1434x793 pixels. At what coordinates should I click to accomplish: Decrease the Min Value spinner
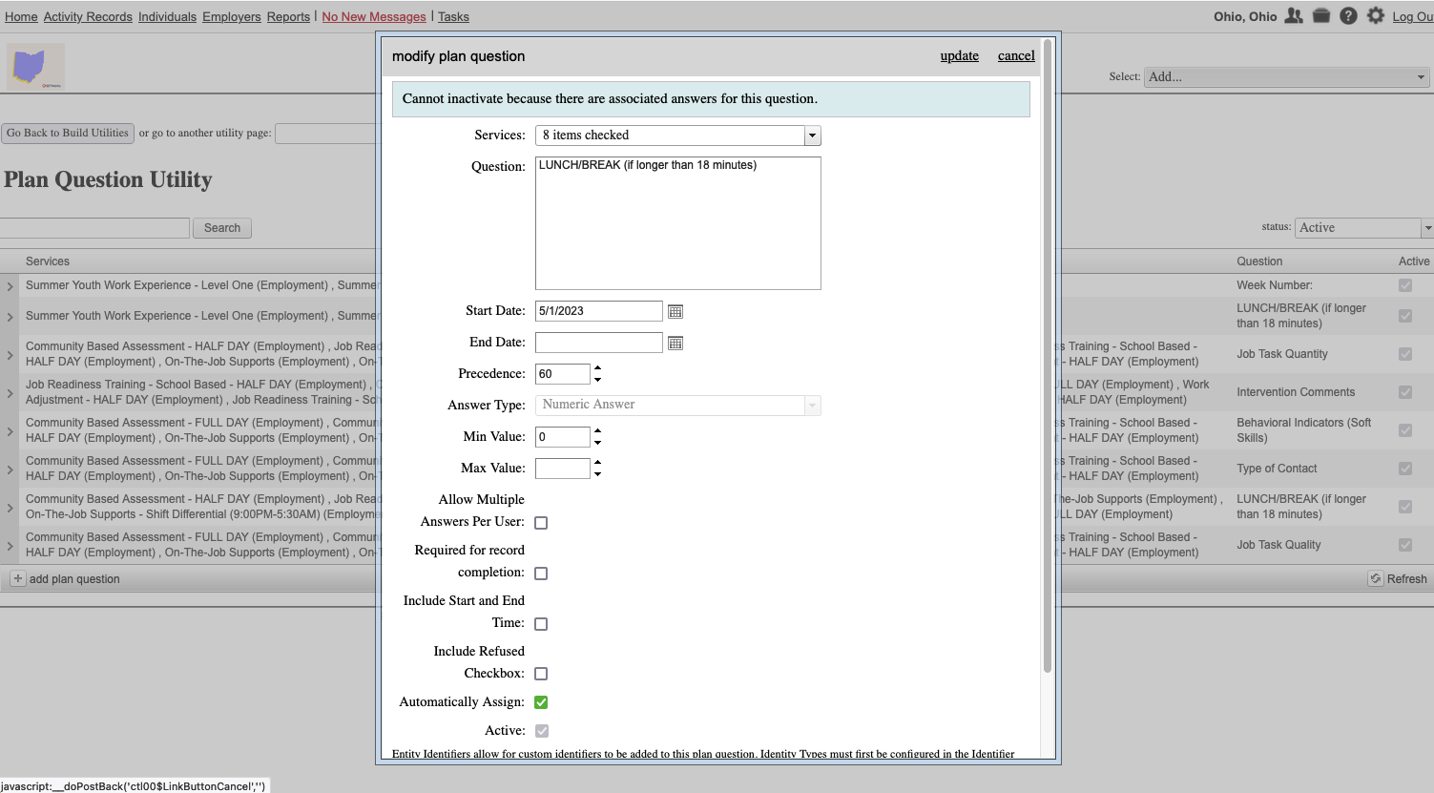click(x=597, y=442)
